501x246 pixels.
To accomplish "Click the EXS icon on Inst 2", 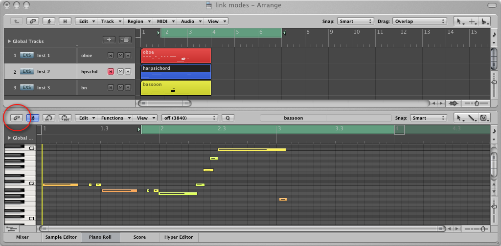I will tap(27, 71).
